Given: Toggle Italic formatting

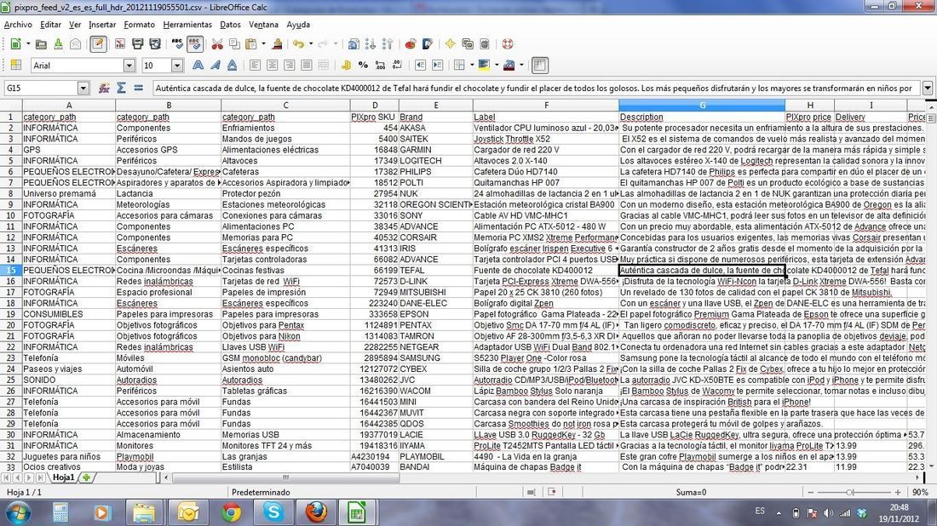Looking at the screenshot, I should (x=216, y=65).
